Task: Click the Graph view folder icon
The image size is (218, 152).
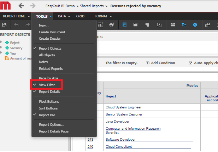Action: tap(135, 25)
